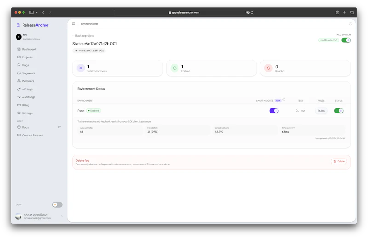Click the Audit Logs activity icon
Viewport: 368px width, 238px height.
(x=19, y=97)
